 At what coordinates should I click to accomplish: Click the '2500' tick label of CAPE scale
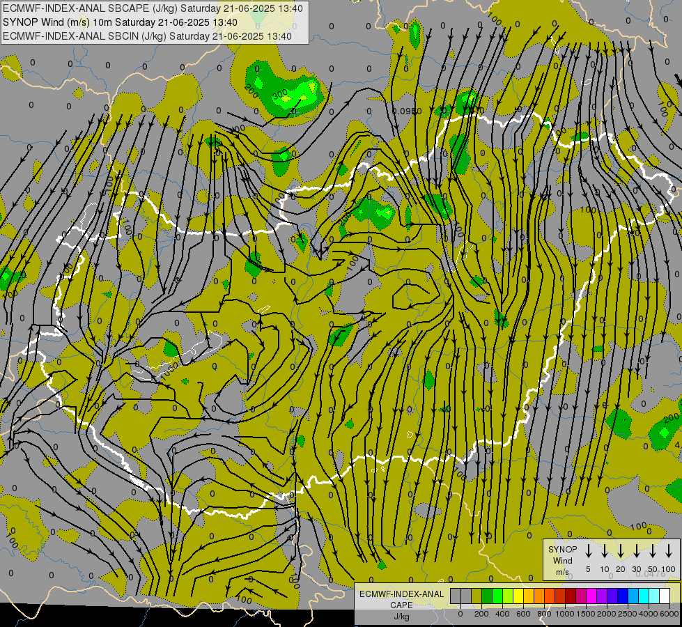[x=628, y=614]
